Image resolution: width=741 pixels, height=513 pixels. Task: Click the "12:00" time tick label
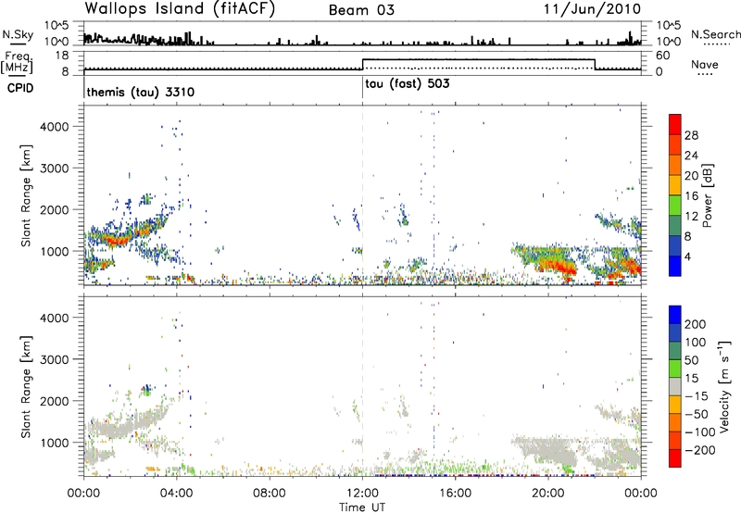click(x=362, y=494)
